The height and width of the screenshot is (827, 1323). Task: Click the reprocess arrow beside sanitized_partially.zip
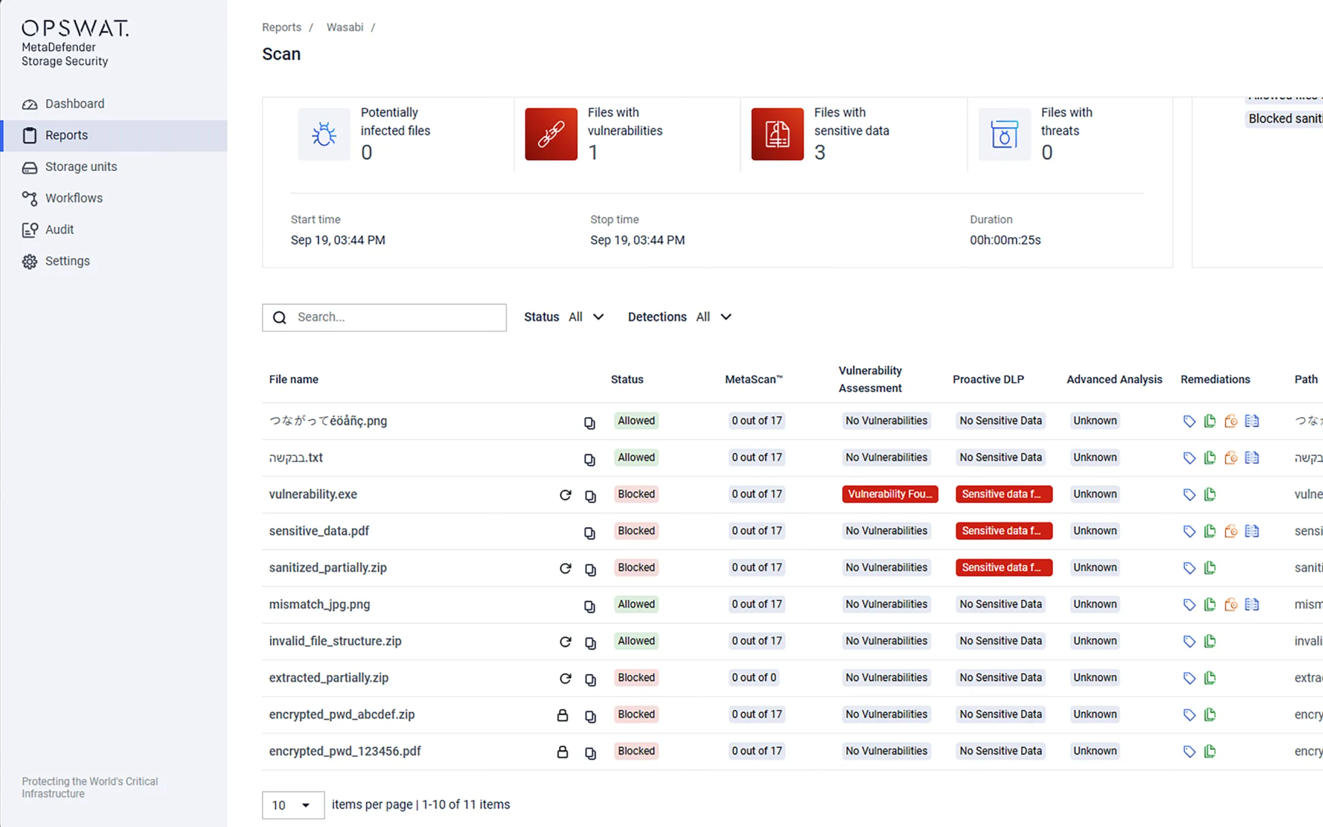(x=565, y=568)
